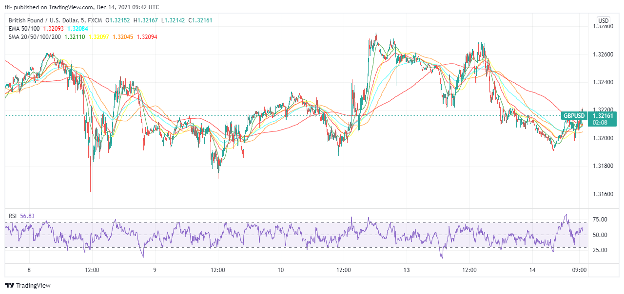Click the date label 9 on time axis
Viewport: 624px width, 294px height.
click(x=155, y=270)
